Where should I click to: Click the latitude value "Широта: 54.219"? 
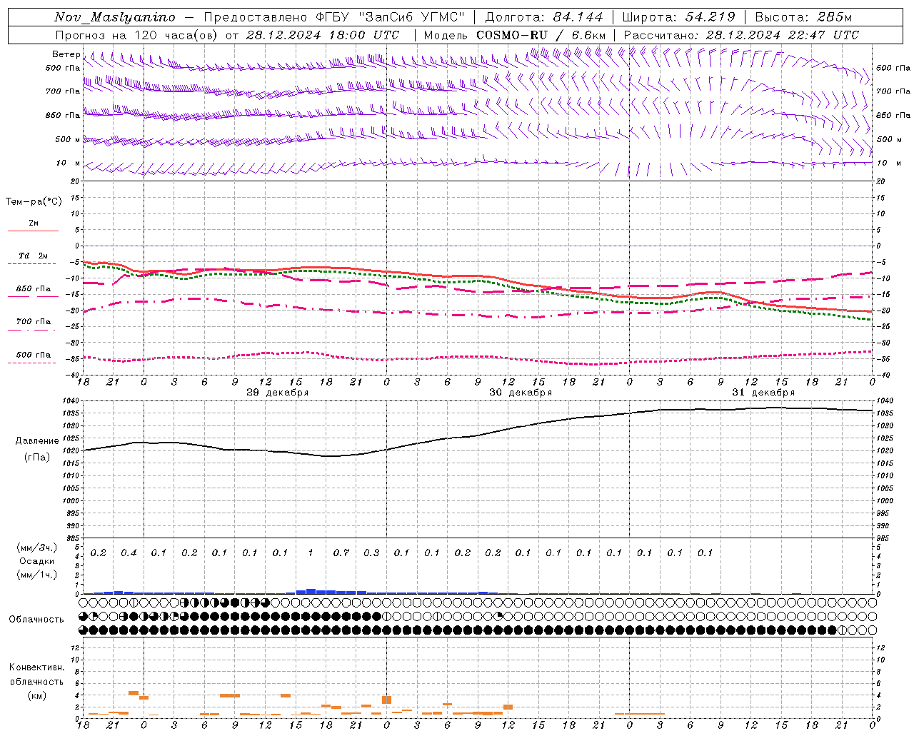tap(678, 17)
